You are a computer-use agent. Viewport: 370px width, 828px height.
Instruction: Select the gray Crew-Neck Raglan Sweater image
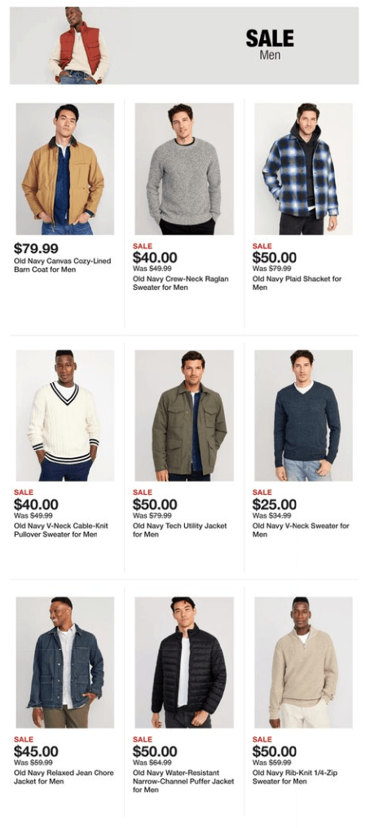184,169
